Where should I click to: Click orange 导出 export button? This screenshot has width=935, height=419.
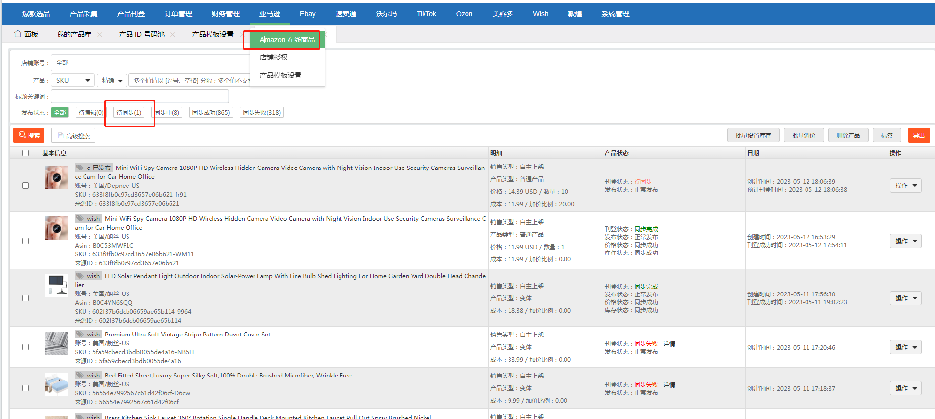[x=919, y=135]
